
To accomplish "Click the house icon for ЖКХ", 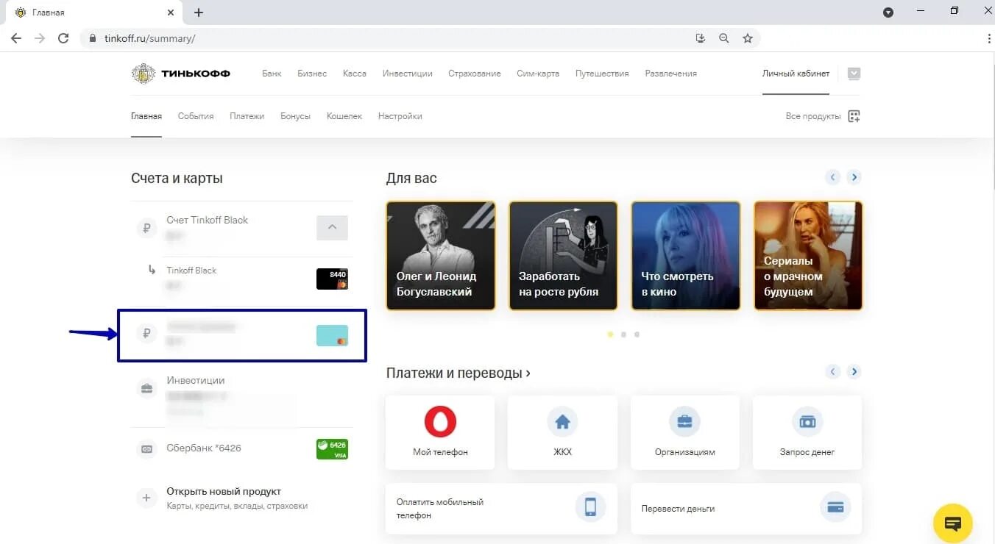I will point(562,422).
